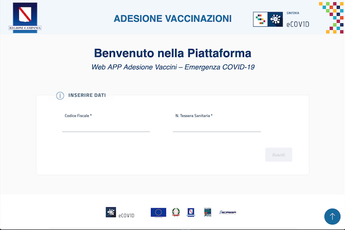The height and width of the screenshot is (230, 345).
Task: Click the Sinfonia colored-squares logo icon
Action: pyautogui.click(x=260, y=19)
